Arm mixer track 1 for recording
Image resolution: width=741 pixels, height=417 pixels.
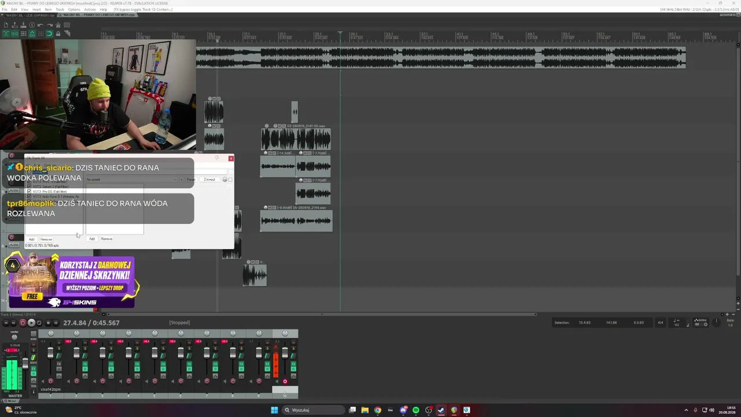tap(50, 381)
